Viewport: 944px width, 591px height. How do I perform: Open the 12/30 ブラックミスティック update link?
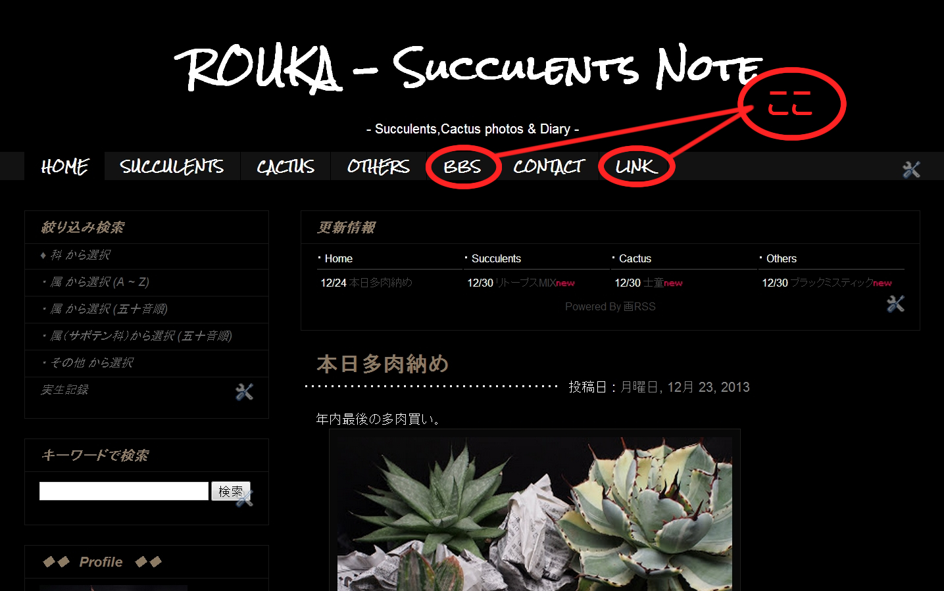coord(827,283)
